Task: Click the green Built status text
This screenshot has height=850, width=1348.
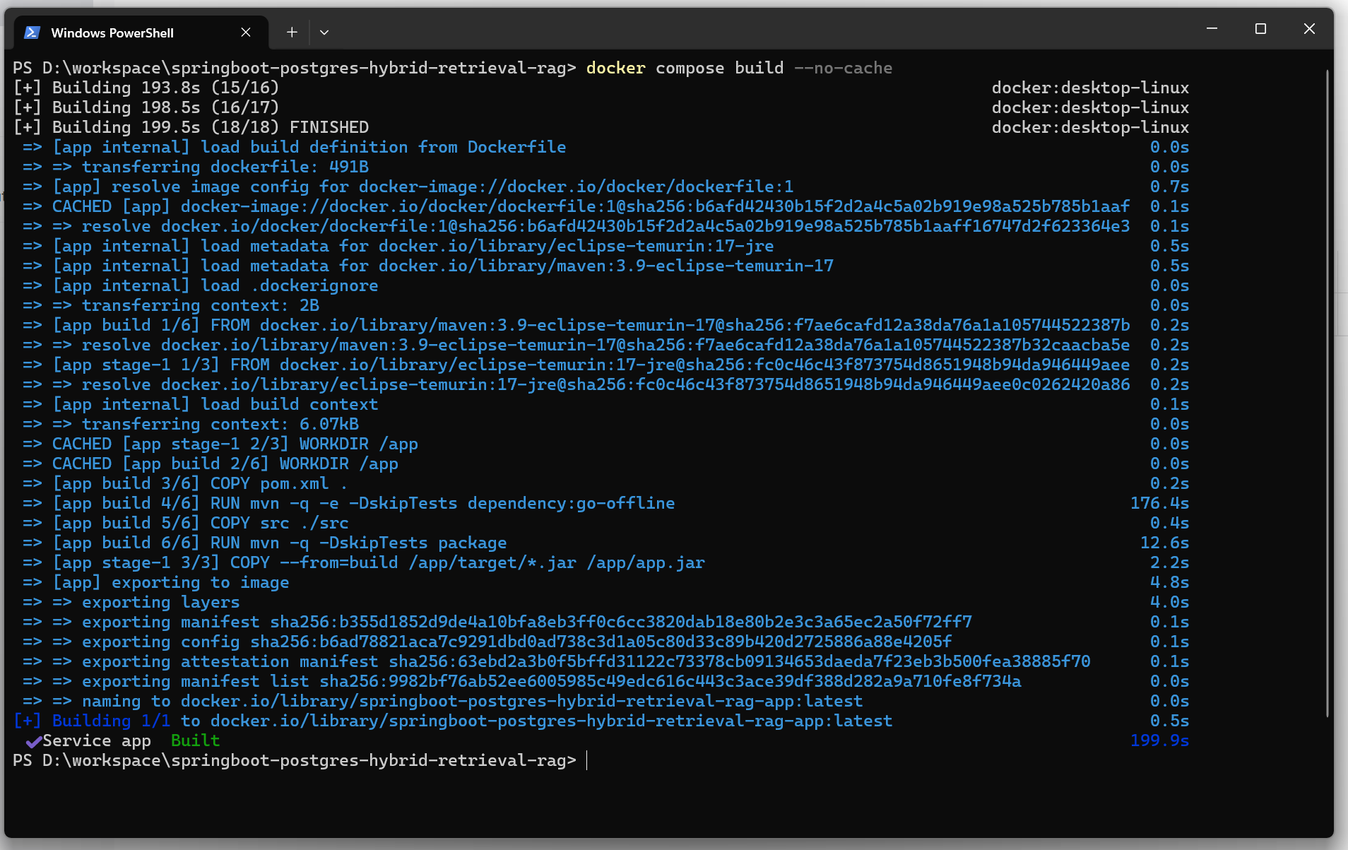Action: point(195,740)
